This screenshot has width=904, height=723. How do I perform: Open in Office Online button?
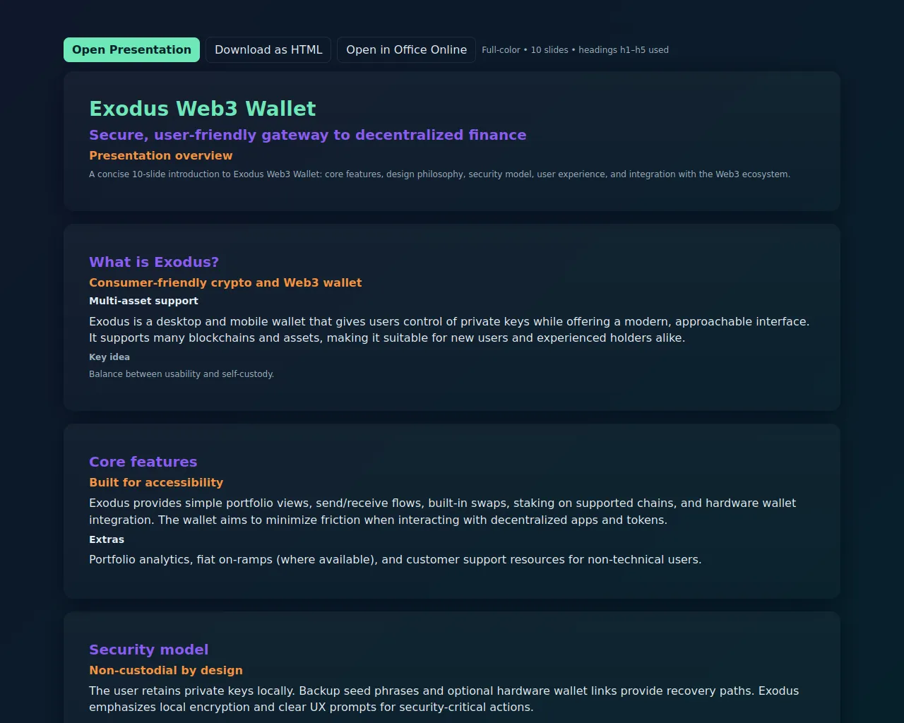[x=406, y=50]
